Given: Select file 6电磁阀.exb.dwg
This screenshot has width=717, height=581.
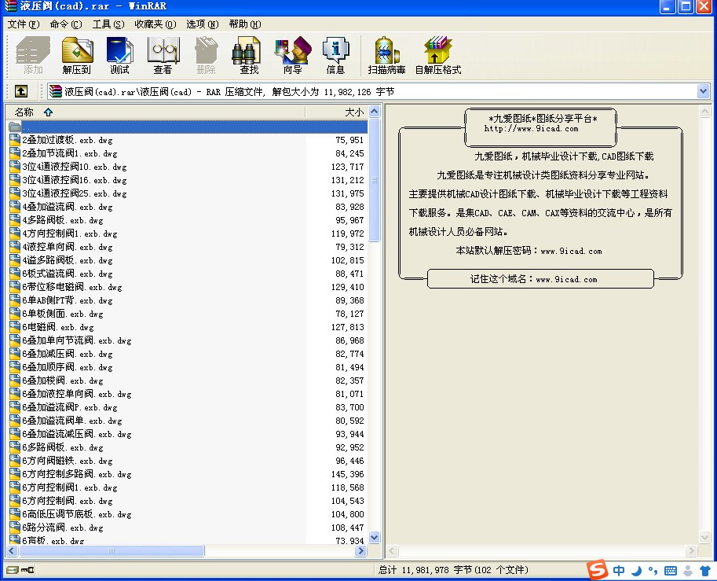Looking at the screenshot, I should click(x=58, y=327).
